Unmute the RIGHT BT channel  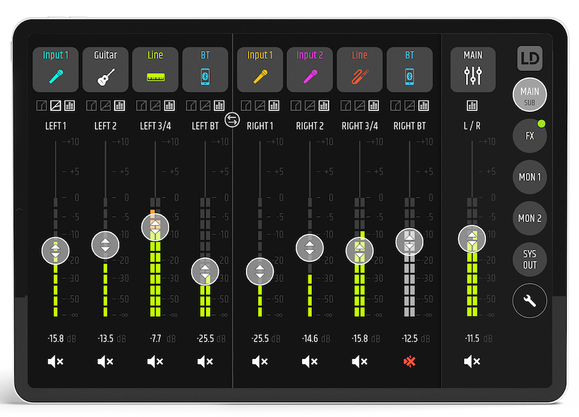pos(409,361)
